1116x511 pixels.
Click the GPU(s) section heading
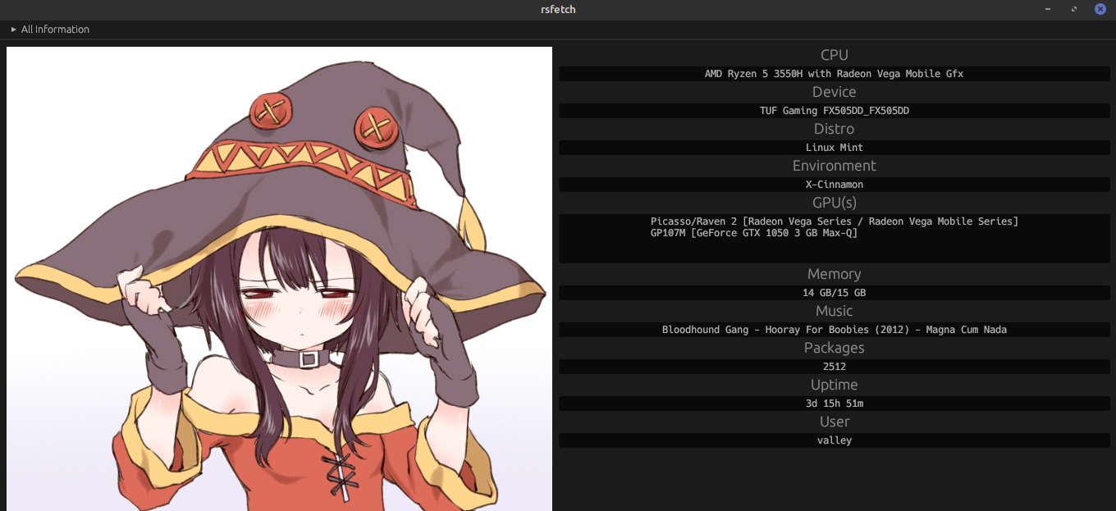click(x=834, y=202)
